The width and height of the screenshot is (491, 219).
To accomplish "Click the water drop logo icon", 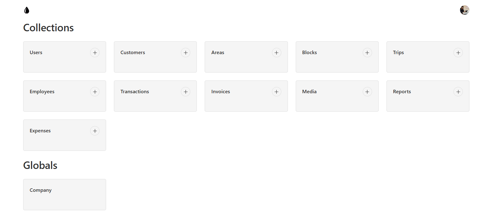I will (x=27, y=10).
